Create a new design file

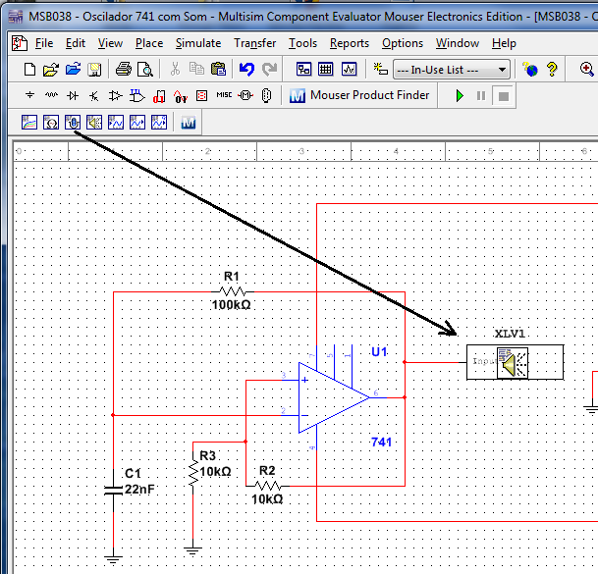[x=29, y=70]
